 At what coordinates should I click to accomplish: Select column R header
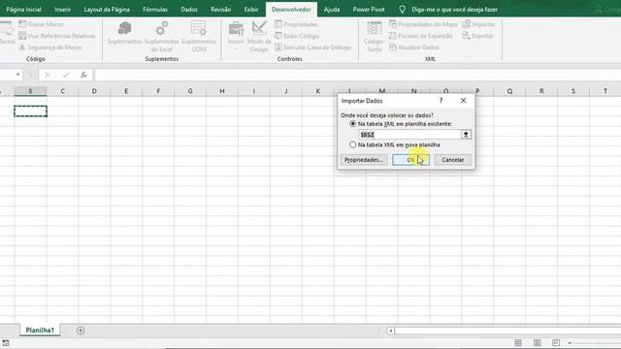[x=541, y=91]
